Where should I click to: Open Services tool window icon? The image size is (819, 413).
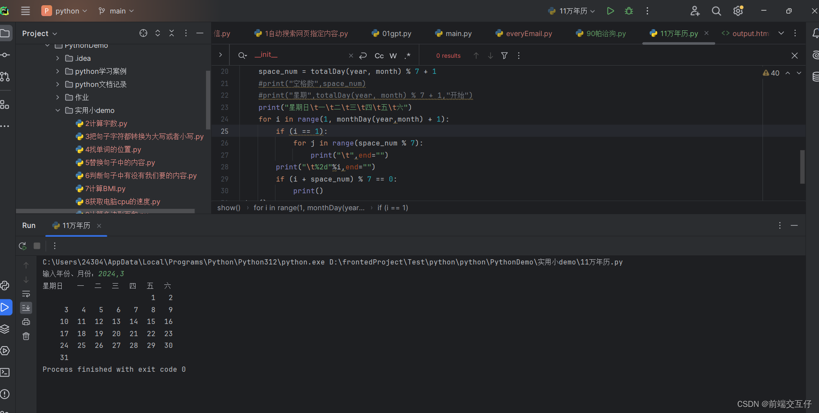(5, 350)
